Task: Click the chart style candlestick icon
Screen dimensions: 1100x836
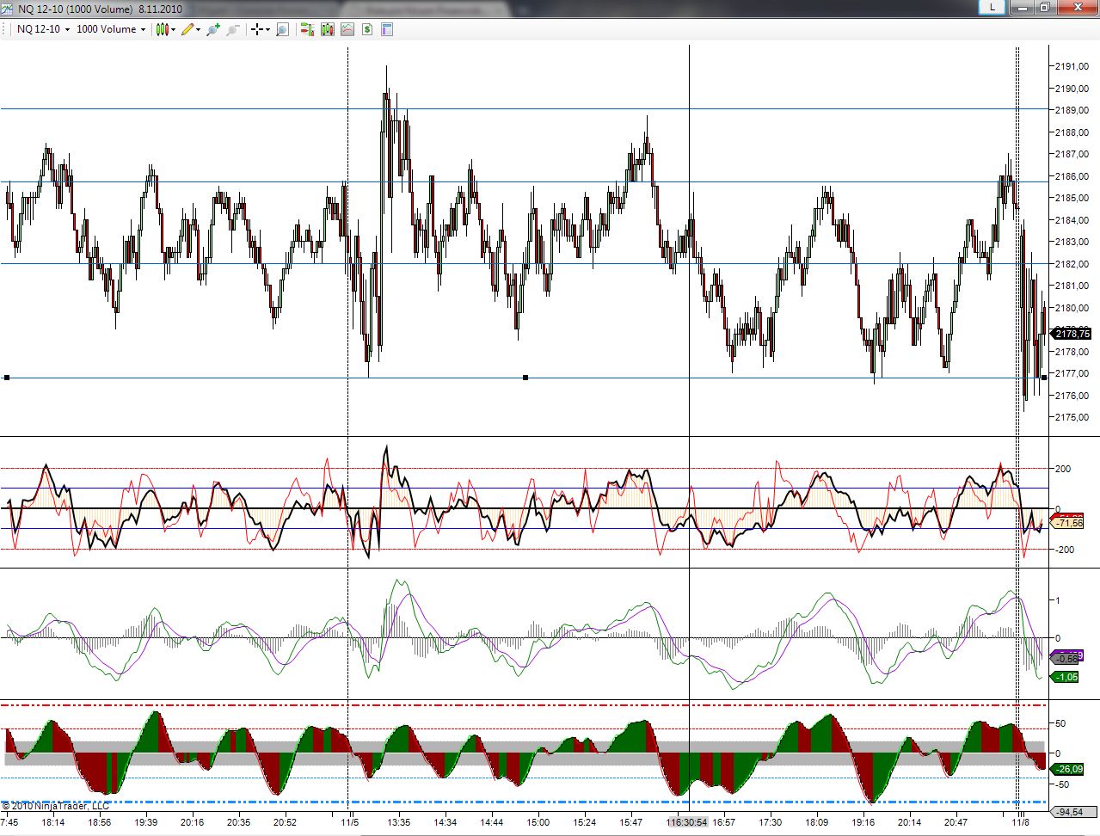Action: click(162, 29)
